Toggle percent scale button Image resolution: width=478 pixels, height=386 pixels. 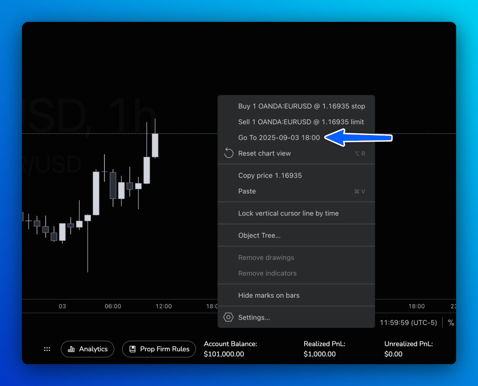click(451, 323)
